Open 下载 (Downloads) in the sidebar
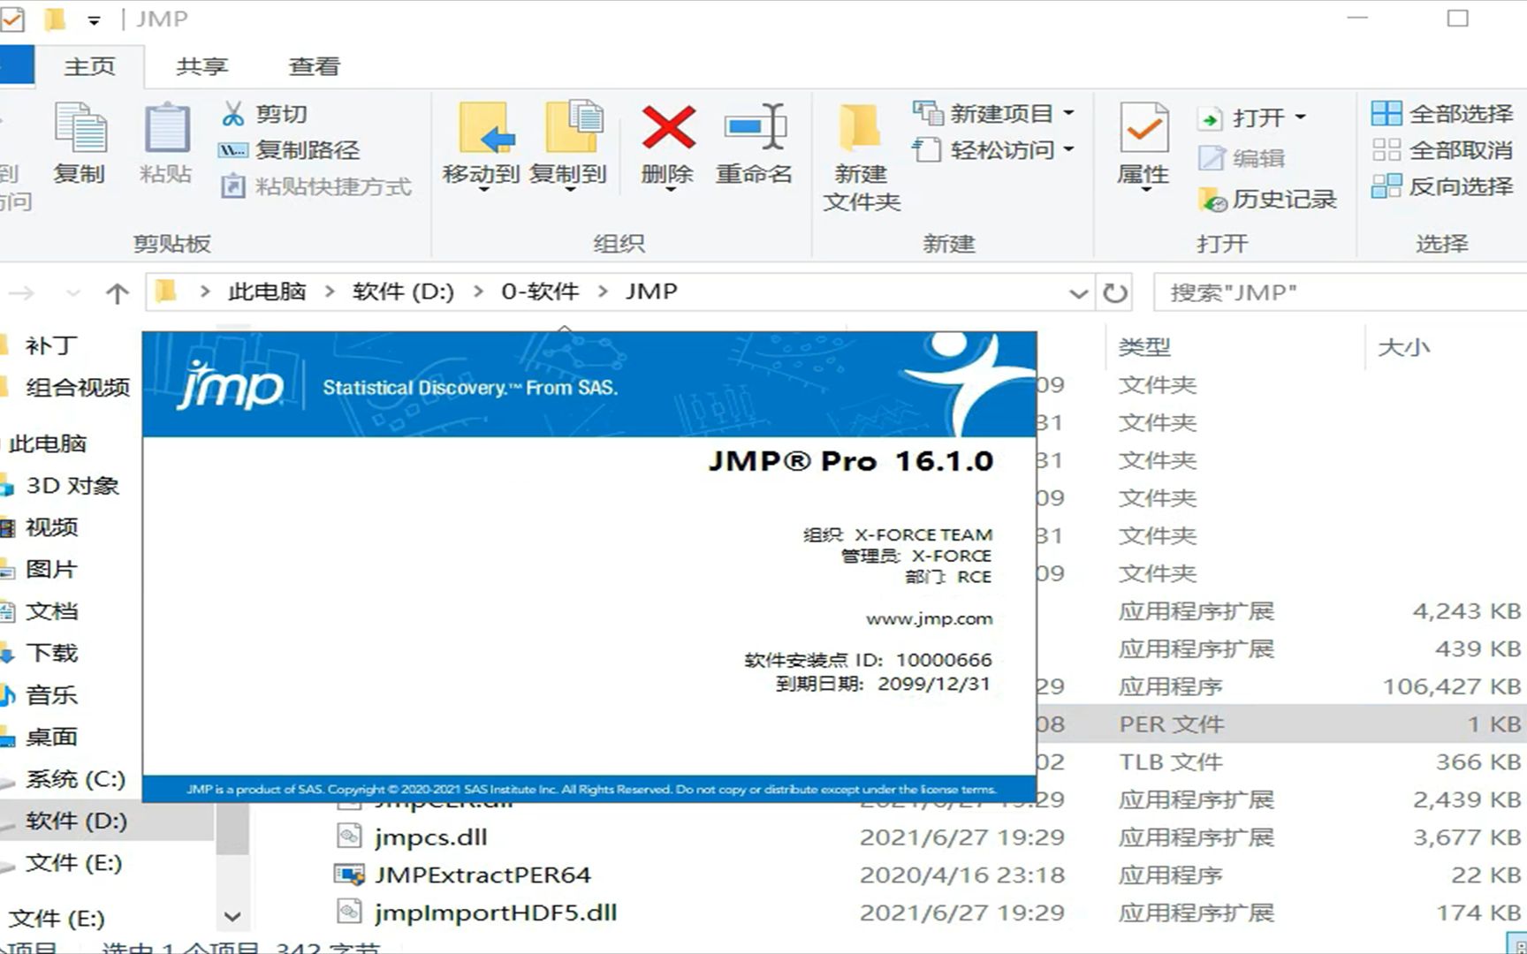1527x954 pixels. pos(52,653)
